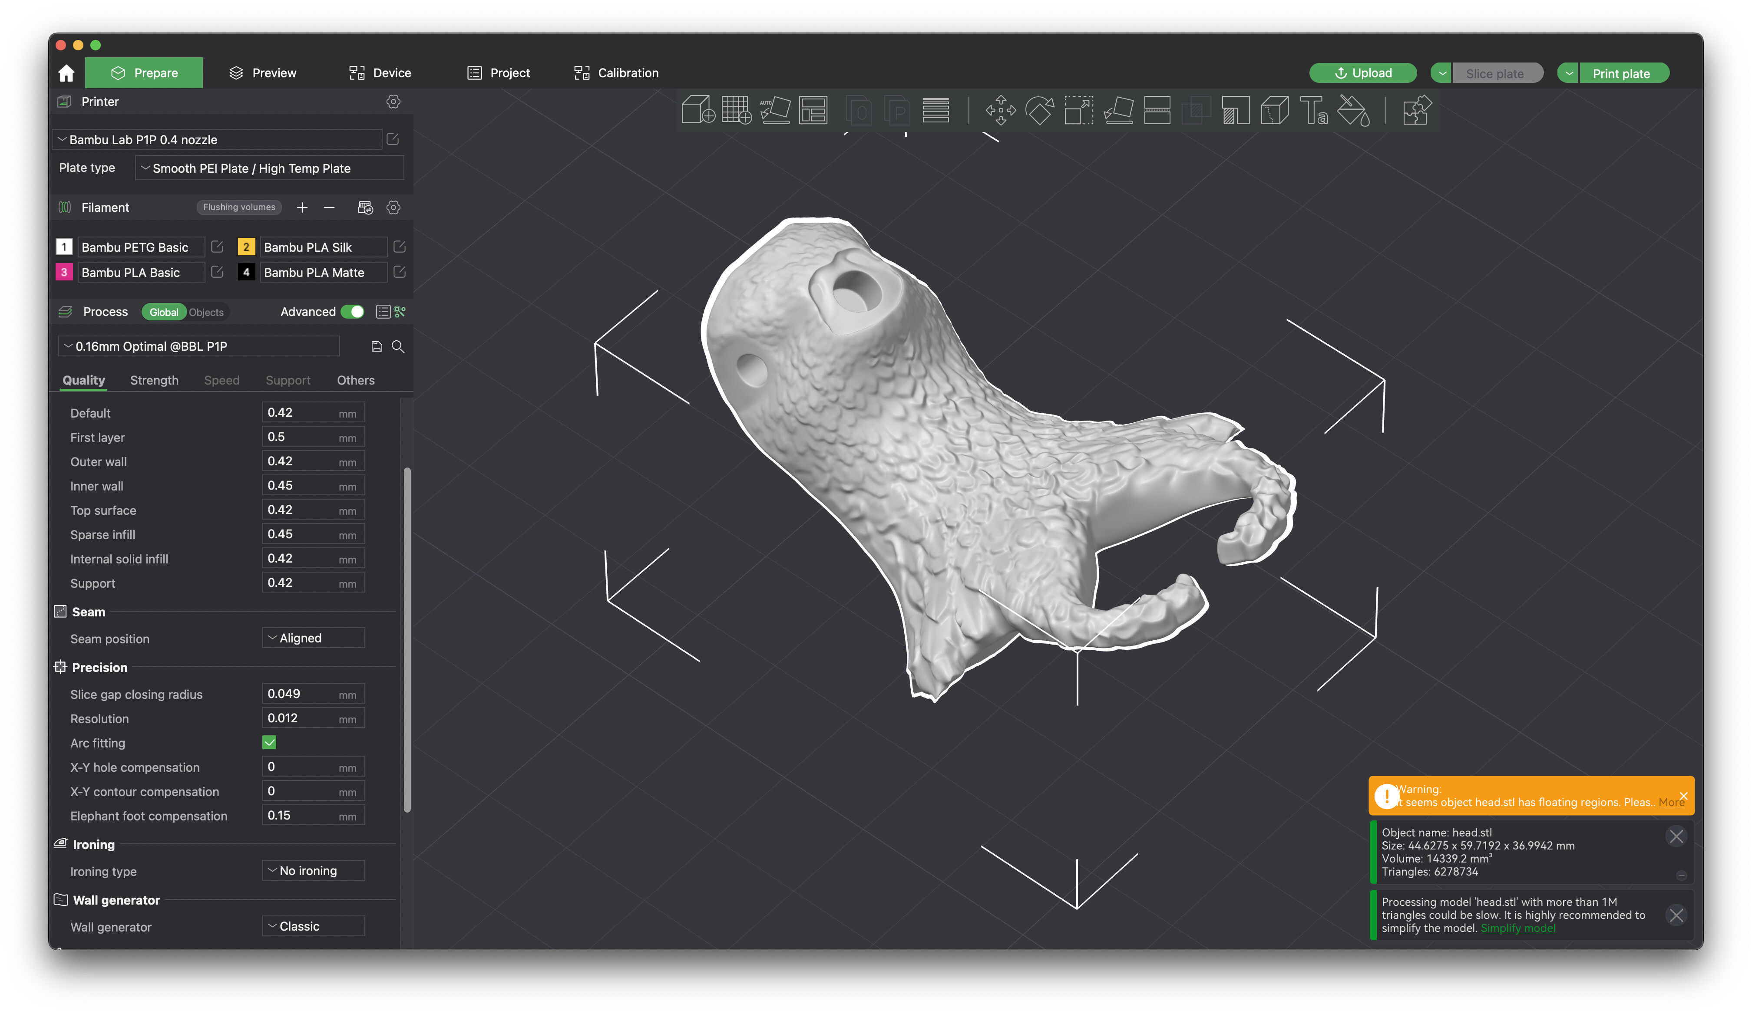Open the Support painting tool
This screenshot has width=1752, height=1014.
coord(1236,110)
